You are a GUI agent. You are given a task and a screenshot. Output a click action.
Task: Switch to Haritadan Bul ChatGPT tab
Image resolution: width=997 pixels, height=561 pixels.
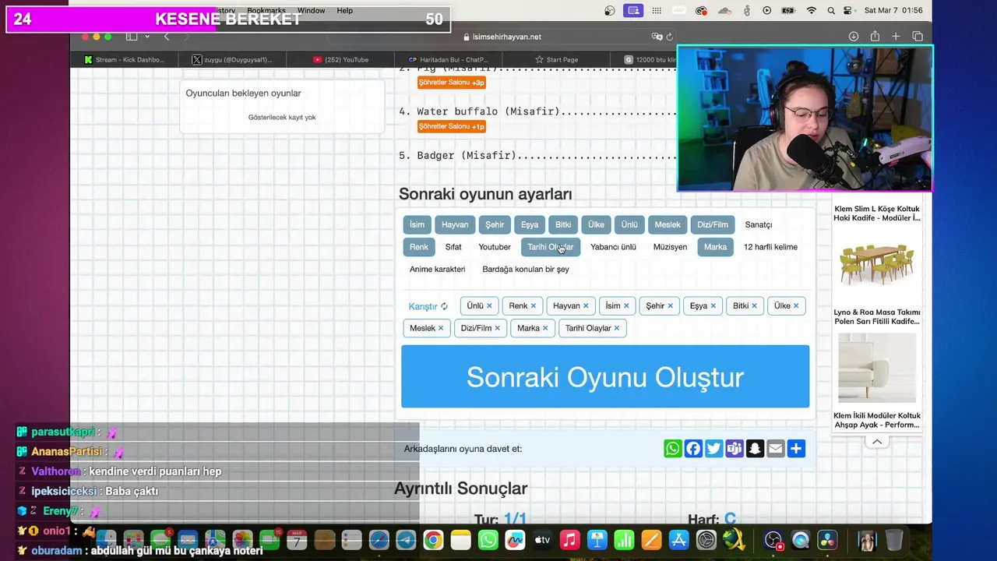pos(449,59)
